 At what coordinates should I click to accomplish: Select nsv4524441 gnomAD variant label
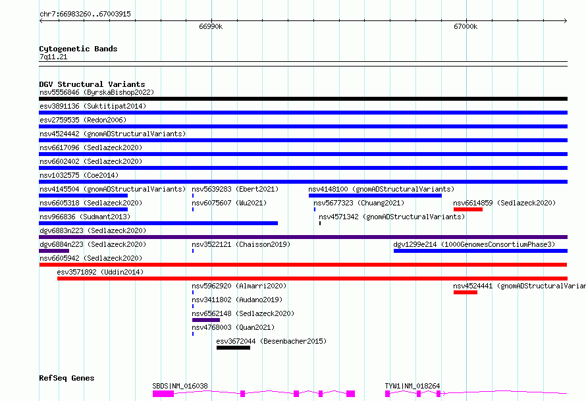pos(519,286)
